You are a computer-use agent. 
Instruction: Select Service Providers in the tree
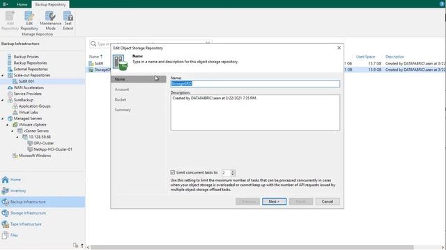[x=28, y=94]
